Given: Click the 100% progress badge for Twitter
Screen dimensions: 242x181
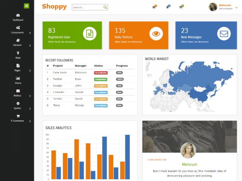Looking at the screenshot, I should (x=120, y=79).
